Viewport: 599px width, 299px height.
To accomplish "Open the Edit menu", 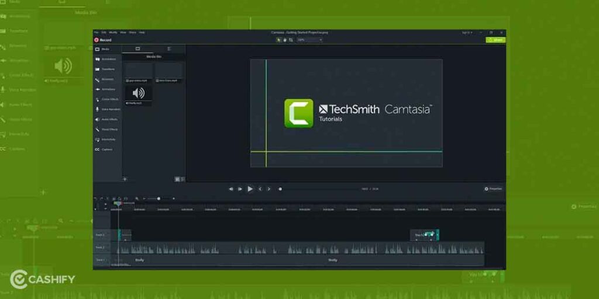I will coord(104,33).
